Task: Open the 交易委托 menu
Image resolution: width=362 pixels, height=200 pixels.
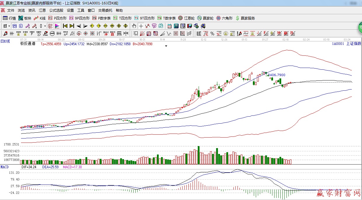Action: pyautogui.click(x=105, y=10)
